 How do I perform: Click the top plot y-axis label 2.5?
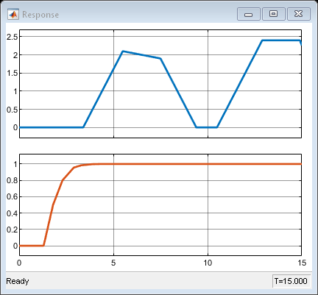coord(13,38)
